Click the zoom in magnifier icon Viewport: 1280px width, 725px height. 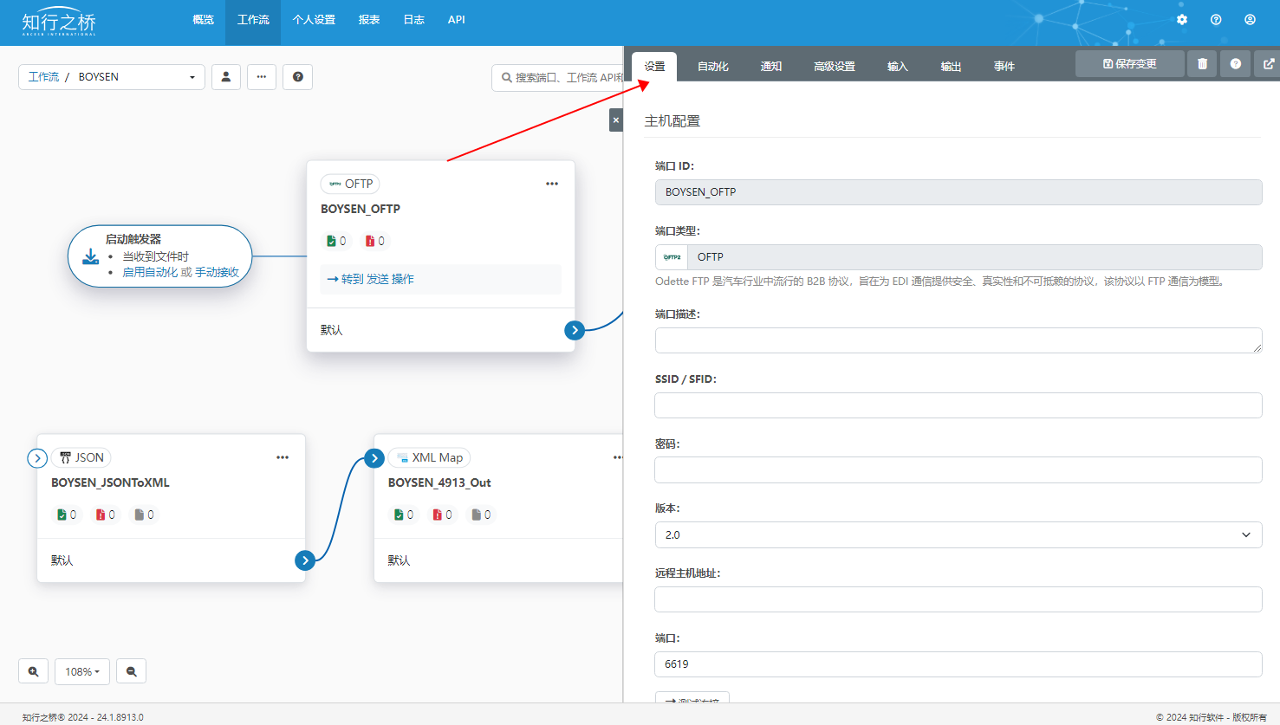pyautogui.click(x=33, y=671)
